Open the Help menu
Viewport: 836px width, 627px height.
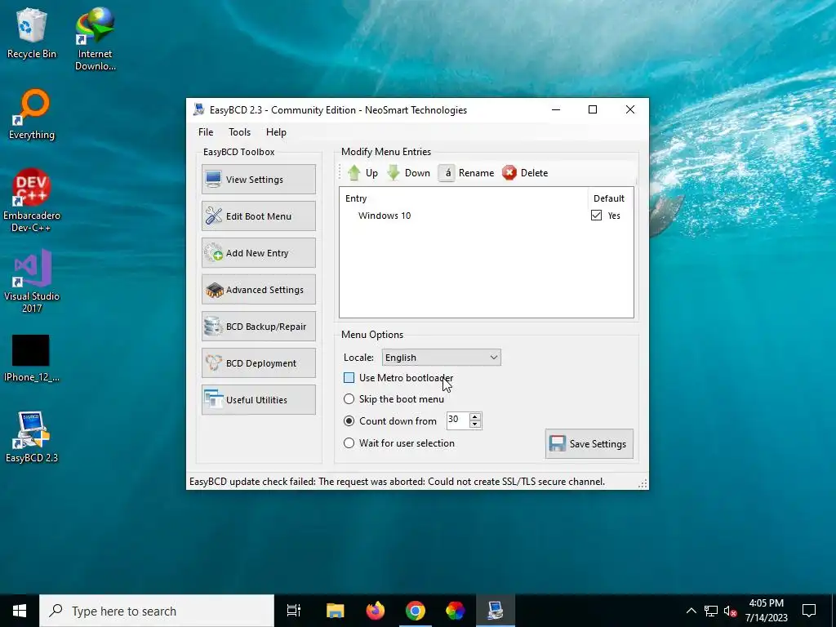[x=276, y=132]
